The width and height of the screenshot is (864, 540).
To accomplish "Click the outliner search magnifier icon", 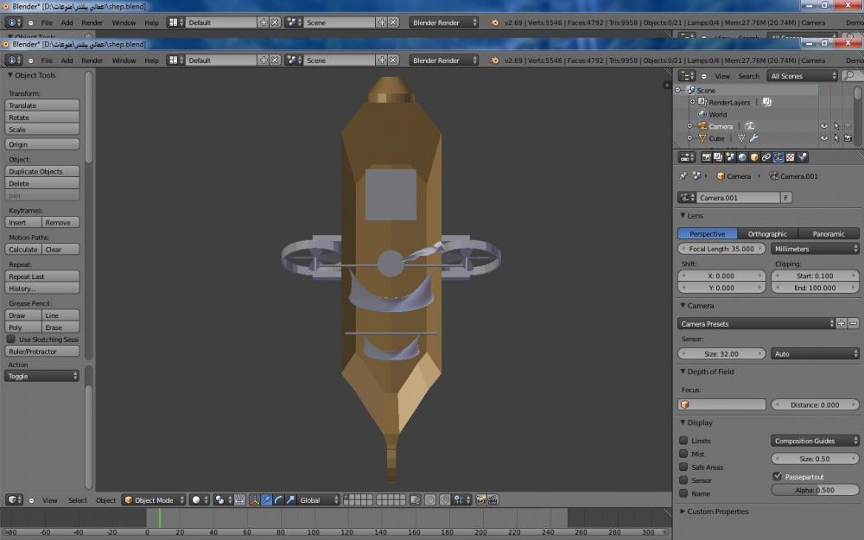I will (849, 75).
